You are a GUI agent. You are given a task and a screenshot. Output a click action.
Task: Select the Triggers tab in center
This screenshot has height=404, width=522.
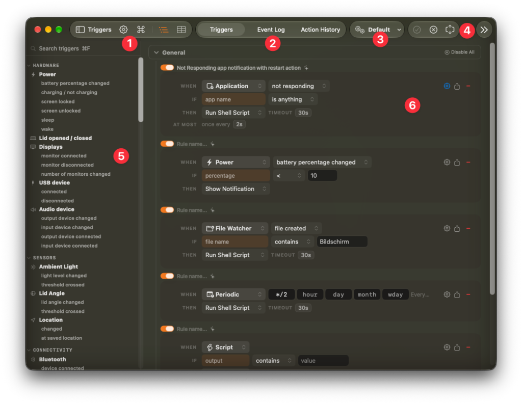[221, 30]
